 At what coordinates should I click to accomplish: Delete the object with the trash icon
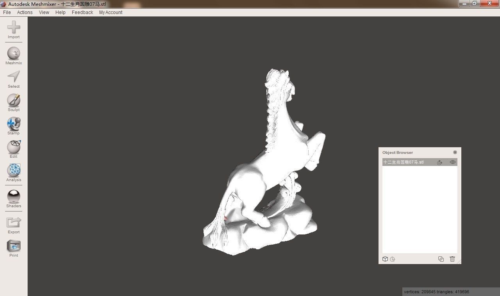click(x=452, y=259)
